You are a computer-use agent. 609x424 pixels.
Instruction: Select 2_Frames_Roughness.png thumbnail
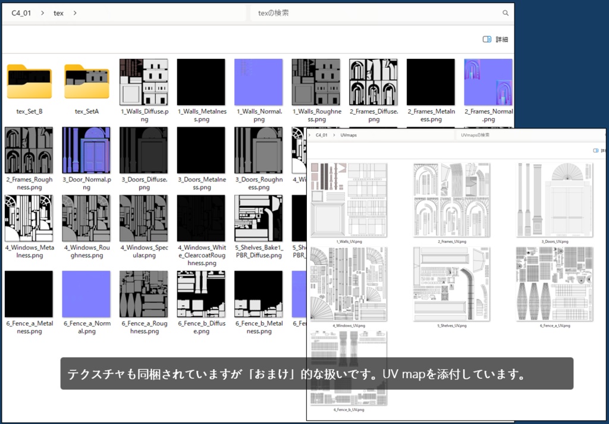[29, 150]
